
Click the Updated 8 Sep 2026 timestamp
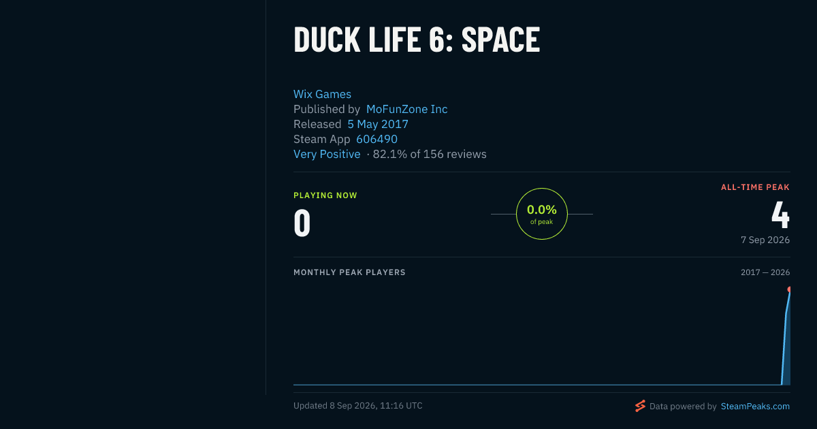click(x=358, y=406)
